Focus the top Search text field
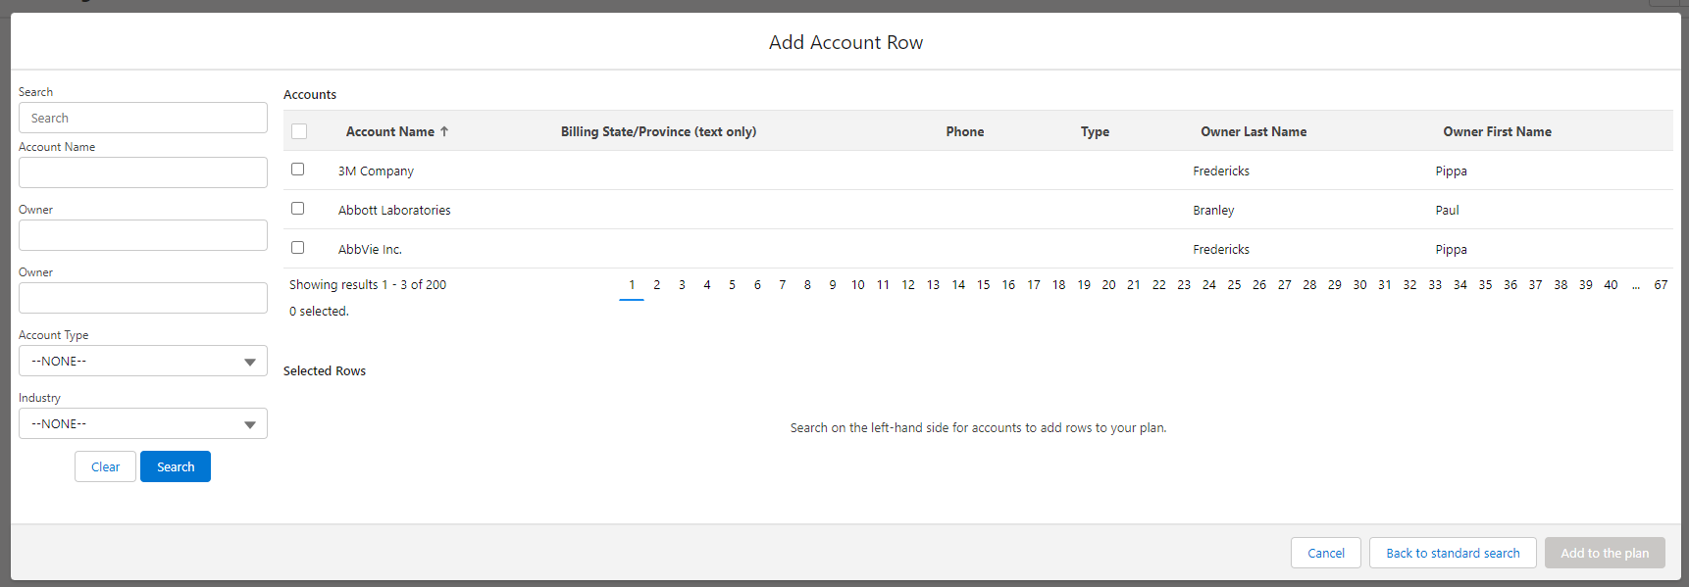 pos(143,119)
